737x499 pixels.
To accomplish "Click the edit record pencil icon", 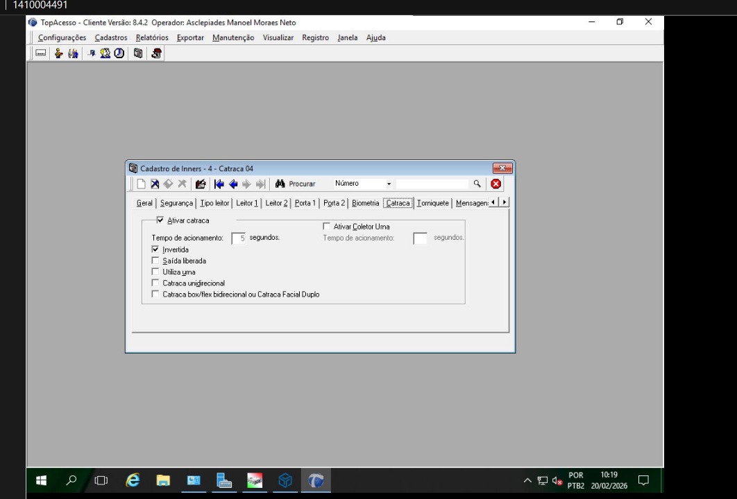I will pos(201,184).
